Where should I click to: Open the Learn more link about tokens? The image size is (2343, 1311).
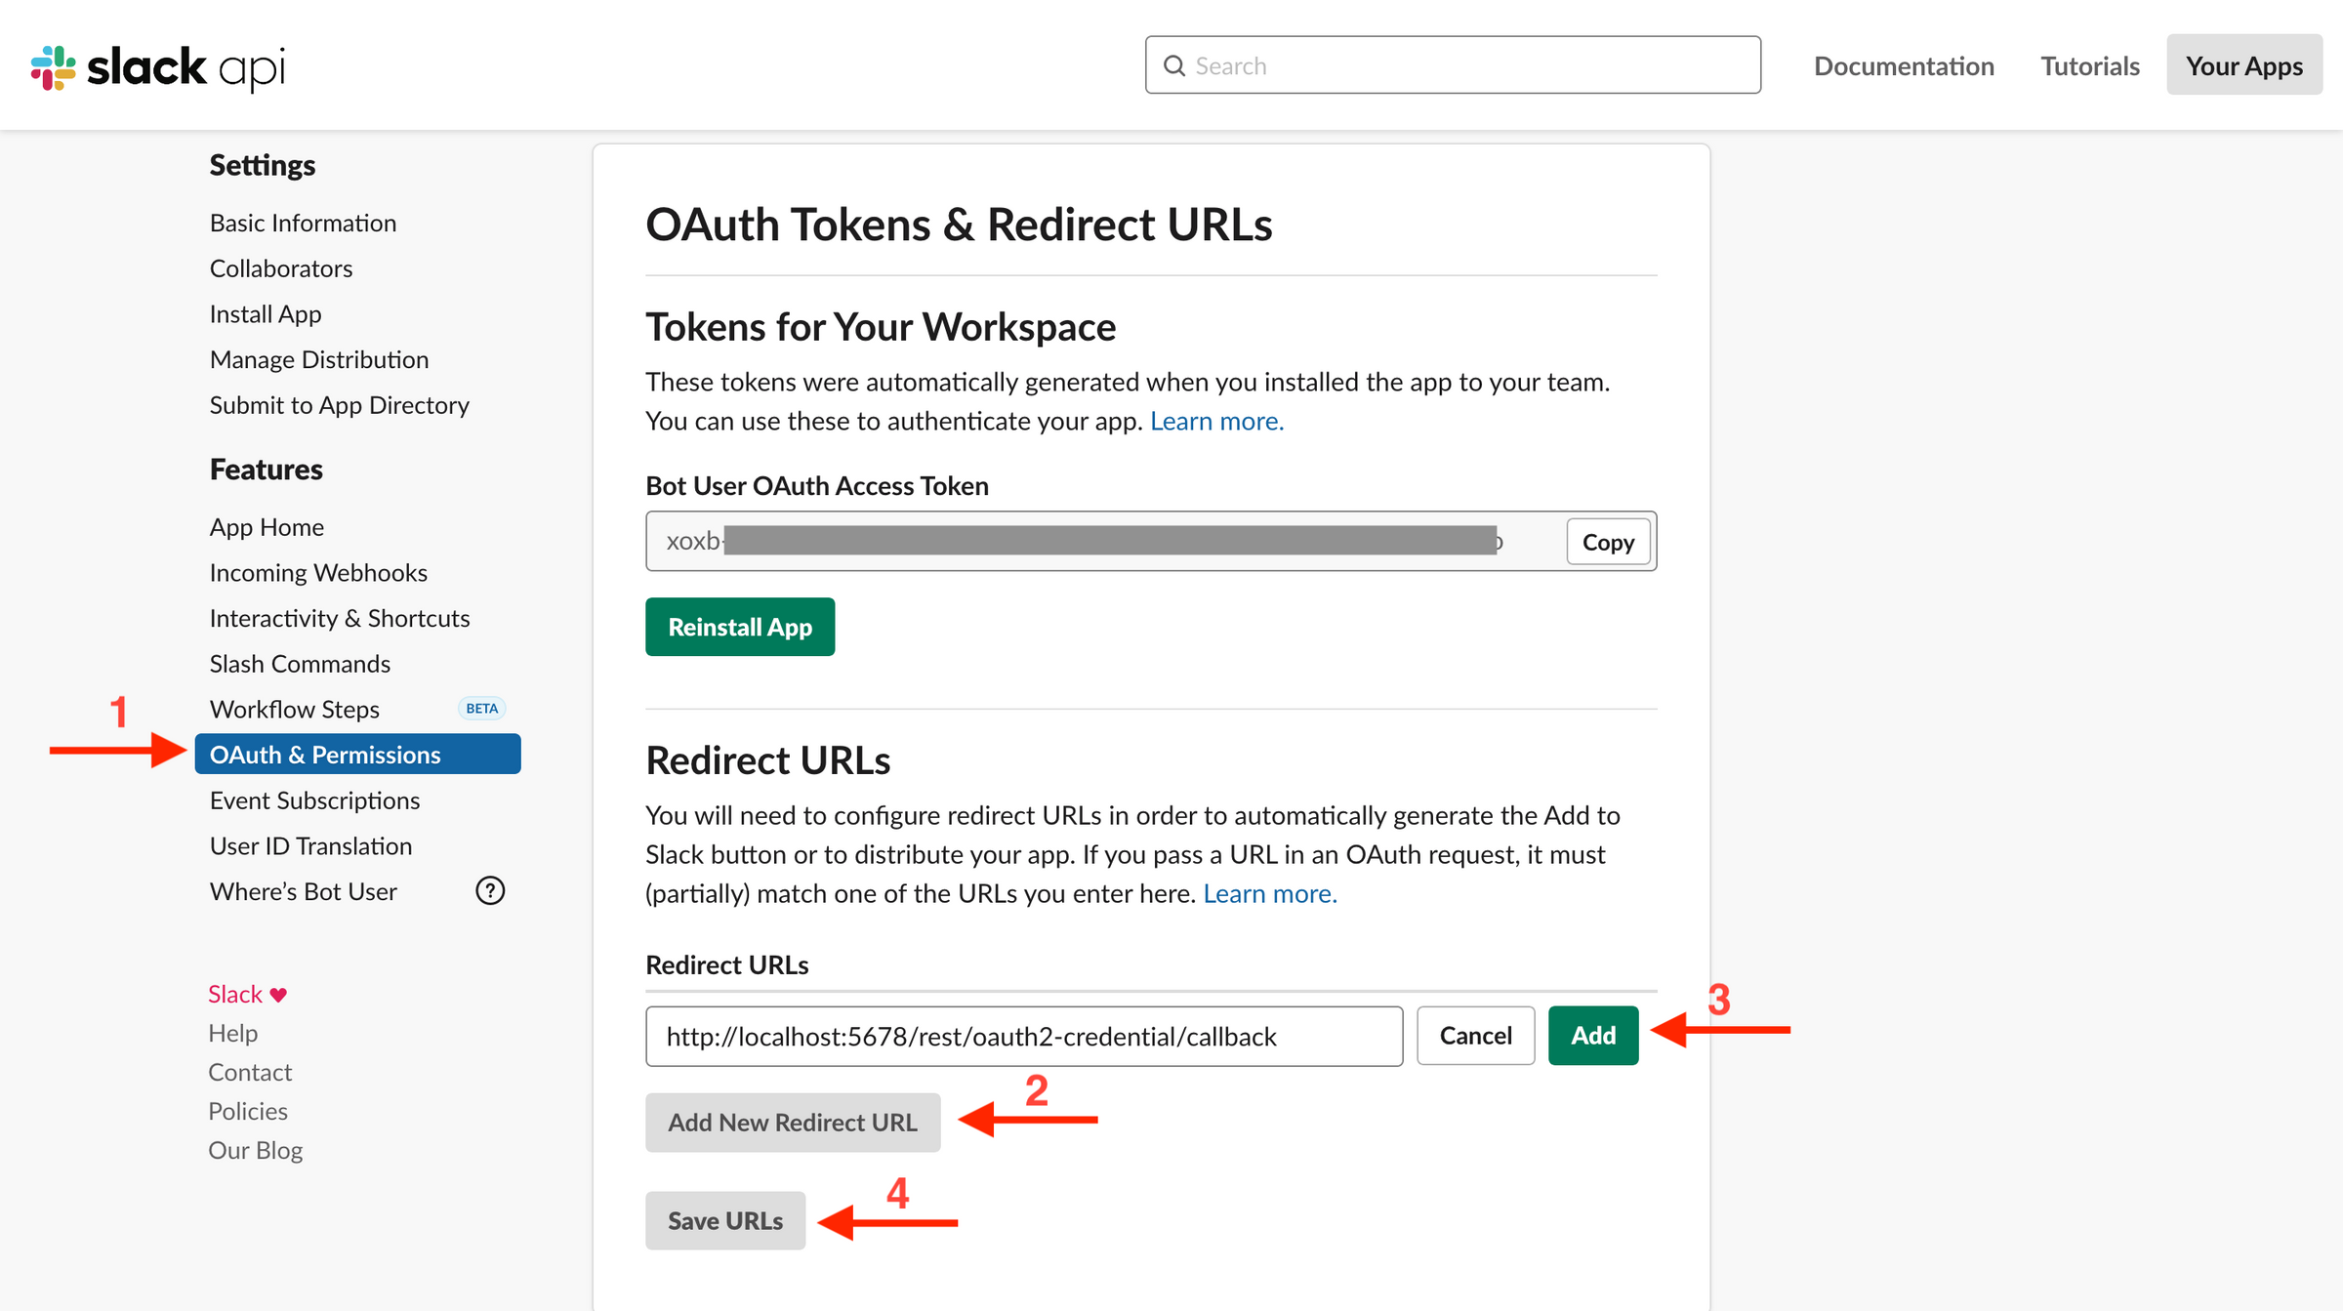pyautogui.click(x=1216, y=420)
